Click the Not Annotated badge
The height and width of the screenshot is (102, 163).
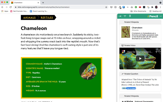131,88
